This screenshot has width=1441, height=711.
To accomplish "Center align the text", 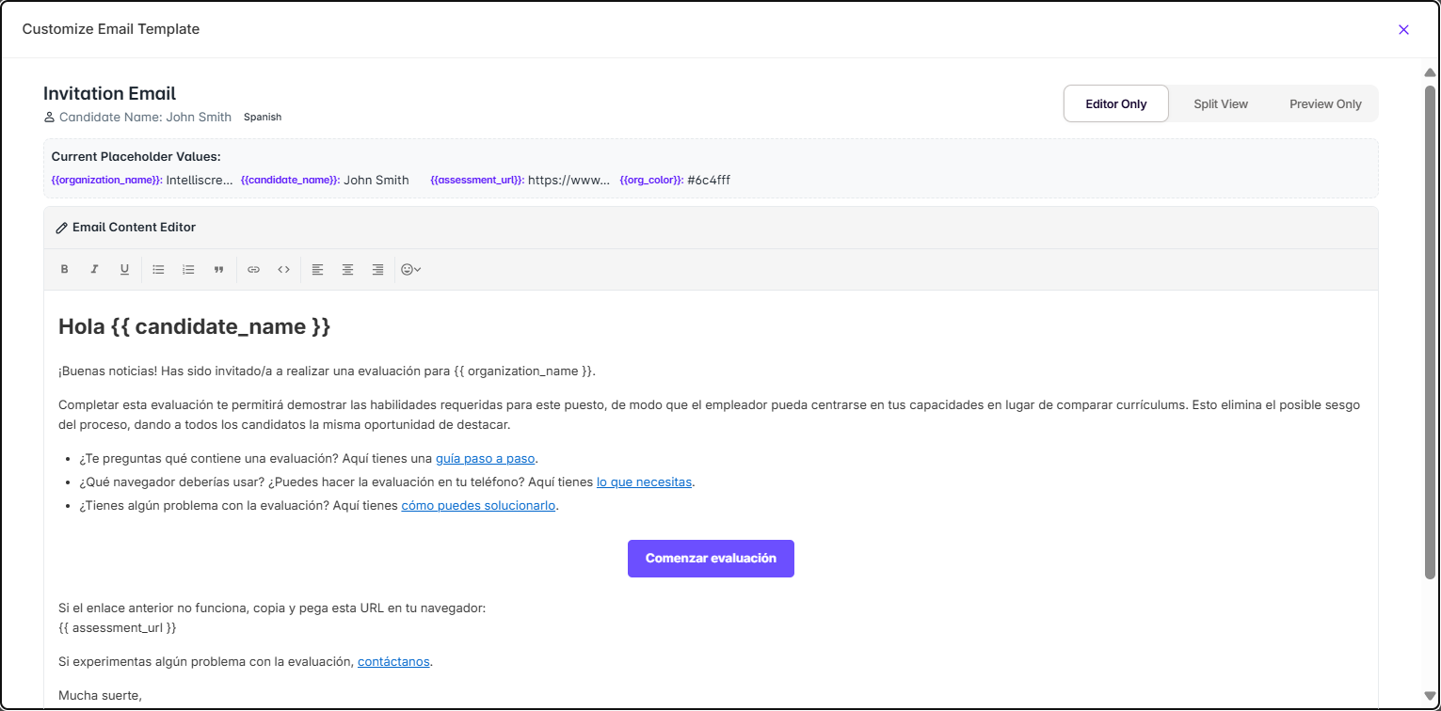I will 347,270.
